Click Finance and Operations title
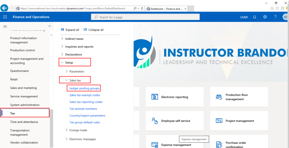The height and width of the screenshot is (148, 289). pyautogui.click(x=31, y=17)
